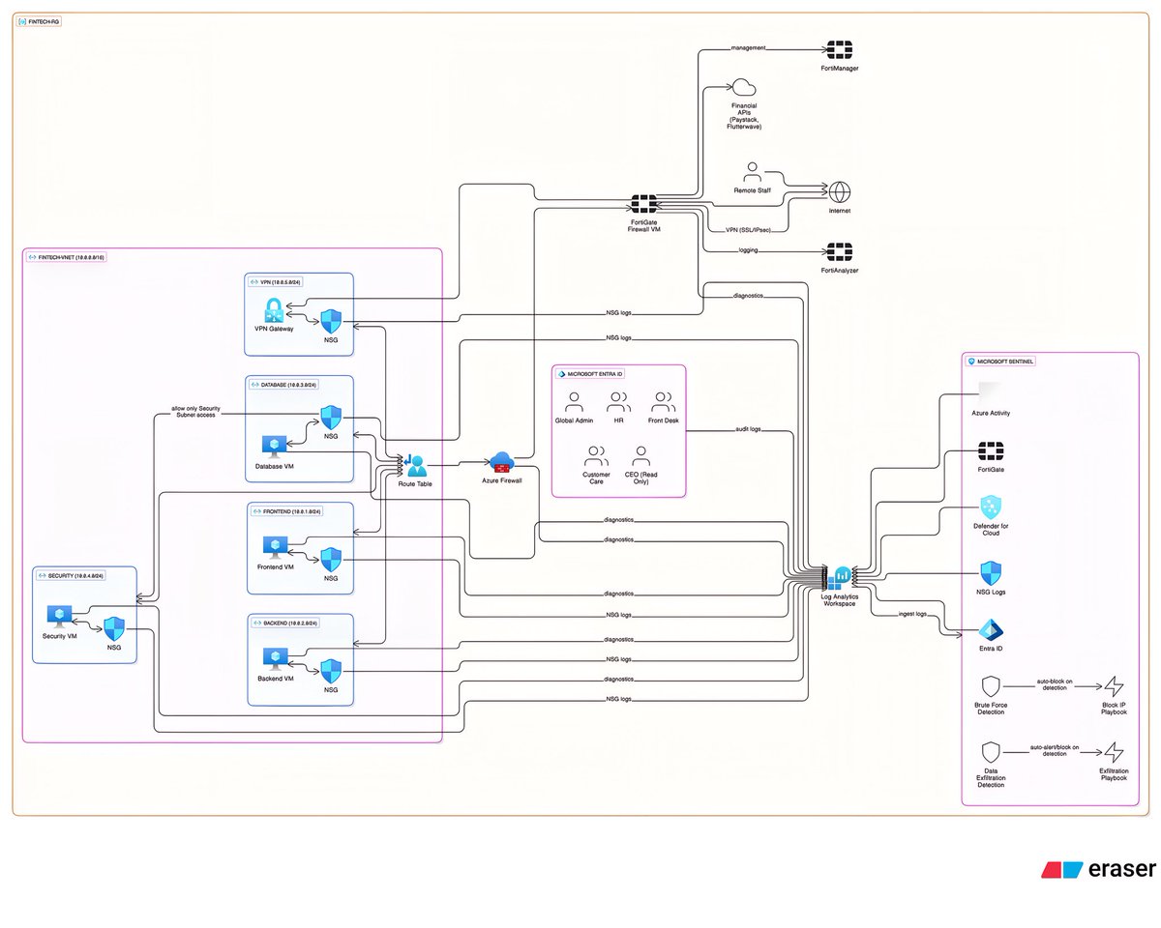The height and width of the screenshot is (928, 1161).
Task: Select the Frontend VM monitor icon
Action: point(275,548)
